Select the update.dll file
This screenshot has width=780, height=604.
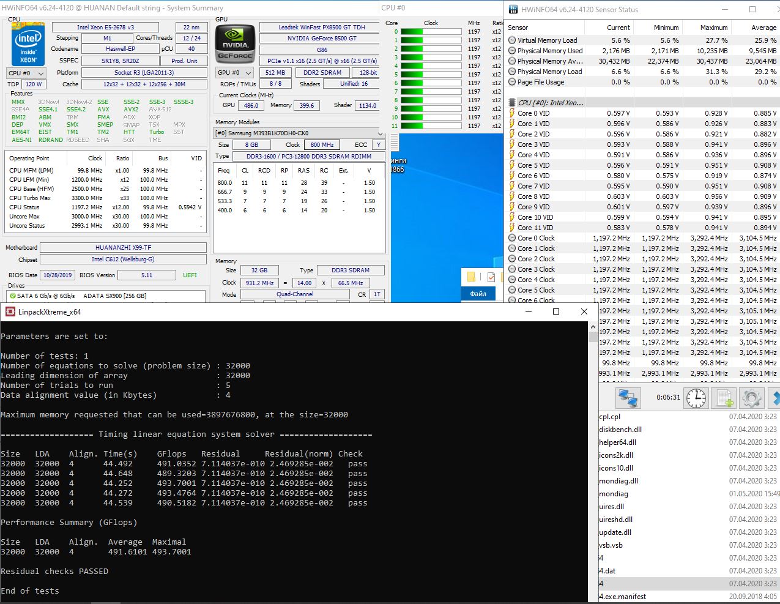(x=615, y=532)
